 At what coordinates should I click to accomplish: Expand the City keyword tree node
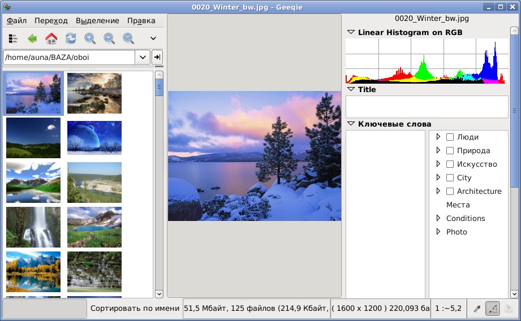438,177
